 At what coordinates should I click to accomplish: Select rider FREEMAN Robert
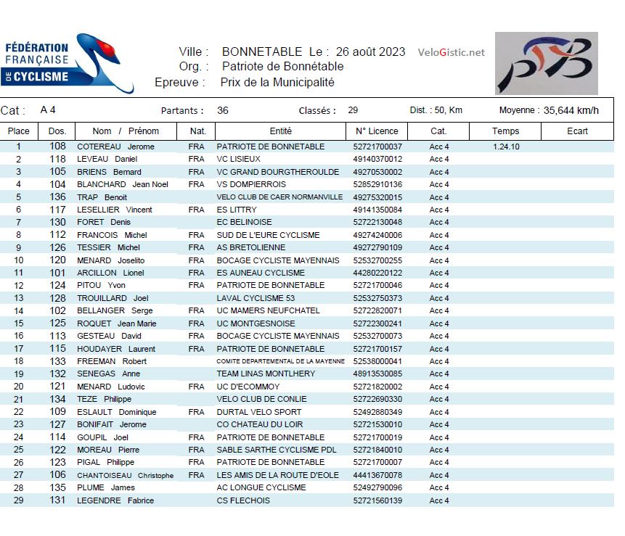pyautogui.click(x=112, y=361)
